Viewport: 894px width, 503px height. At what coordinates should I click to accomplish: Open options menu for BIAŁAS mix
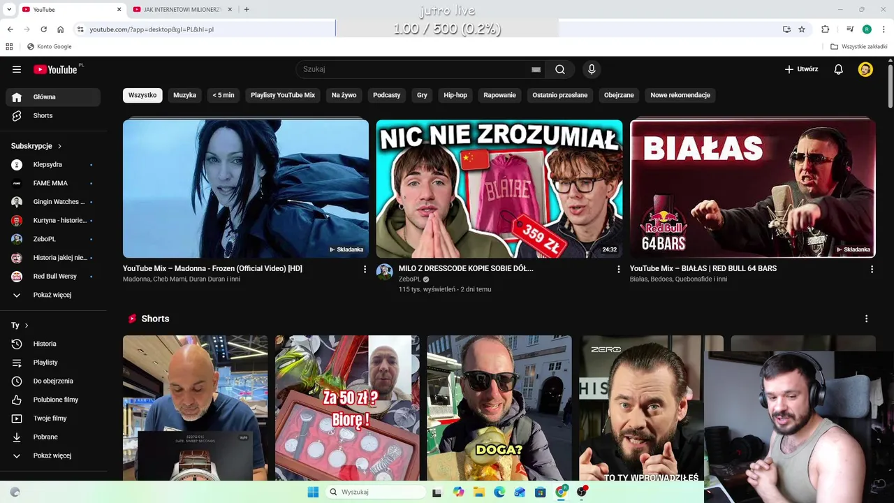point(872,269)
